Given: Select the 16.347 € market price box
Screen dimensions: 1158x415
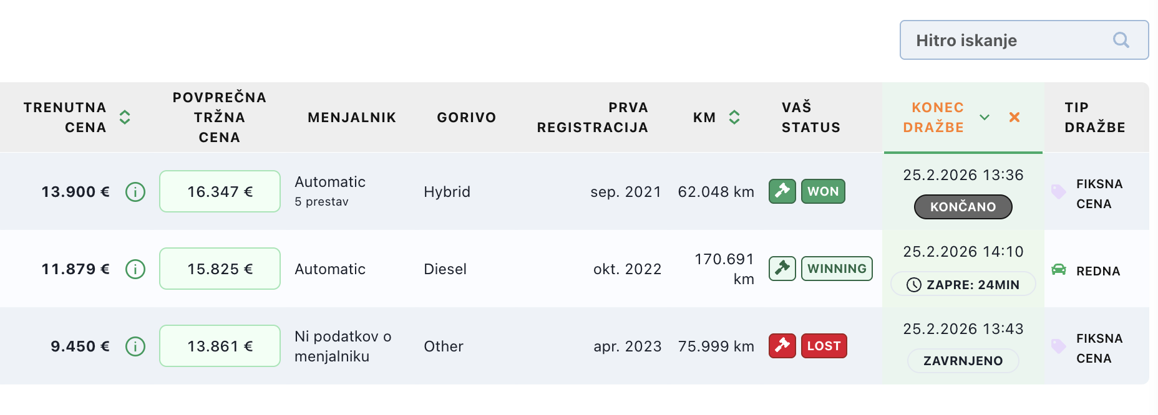Looking at the screenshot, I should (x=220, y=192).
